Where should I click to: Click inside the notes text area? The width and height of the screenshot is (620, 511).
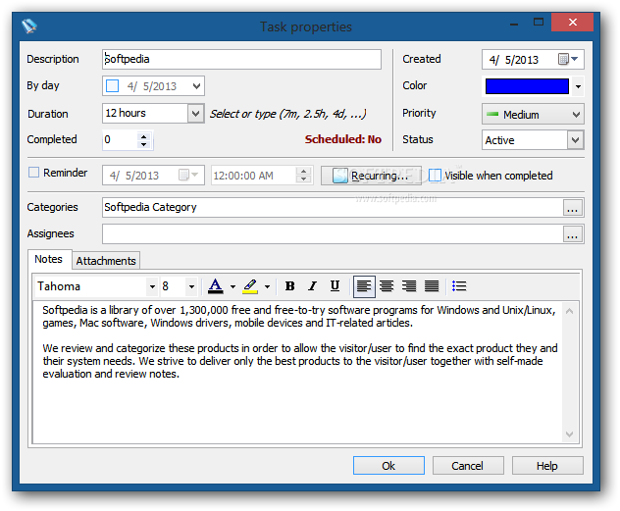[x=296, y=372]
